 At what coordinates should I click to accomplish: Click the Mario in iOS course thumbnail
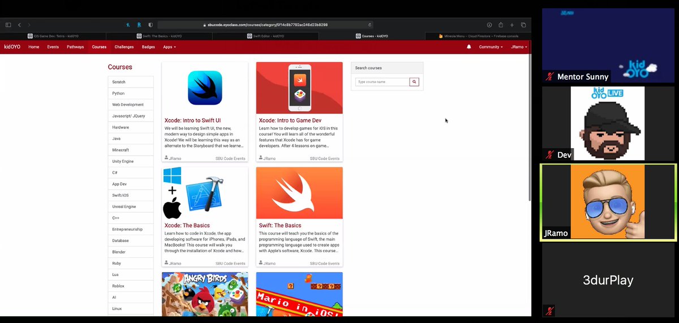click(299, 294)
